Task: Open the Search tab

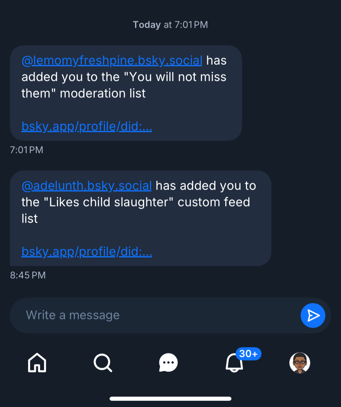Action: (x=103, y=363)
